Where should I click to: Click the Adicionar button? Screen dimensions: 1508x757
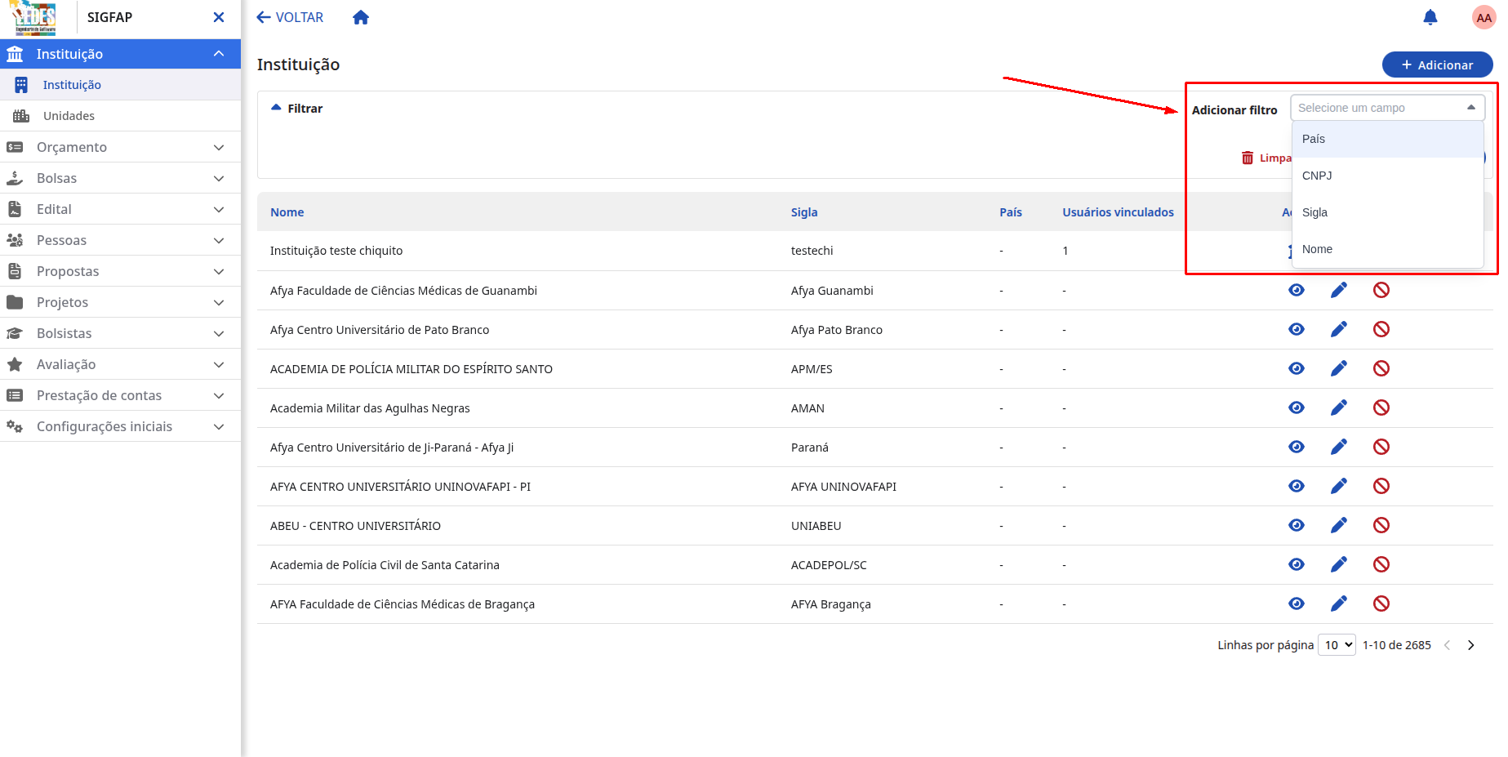pyautogui.click(x=1437, y=65)
